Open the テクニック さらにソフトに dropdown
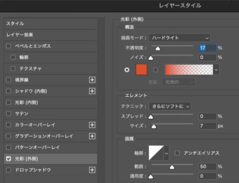 click(170, 107)
